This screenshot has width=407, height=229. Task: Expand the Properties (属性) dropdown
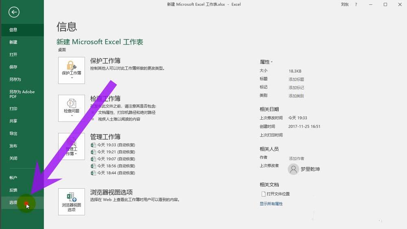[266, 62]
